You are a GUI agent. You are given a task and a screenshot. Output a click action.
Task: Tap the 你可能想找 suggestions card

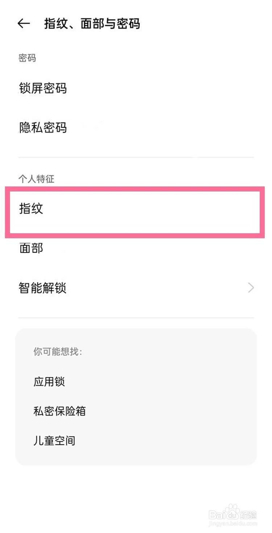click(x=136, y=396)
